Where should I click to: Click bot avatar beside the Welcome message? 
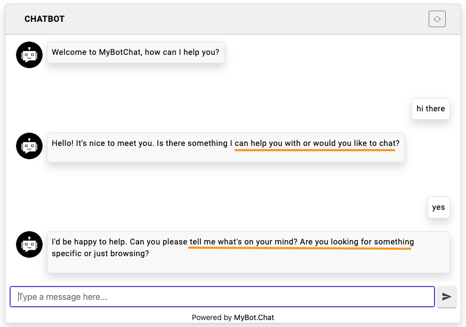coord(29,55)
